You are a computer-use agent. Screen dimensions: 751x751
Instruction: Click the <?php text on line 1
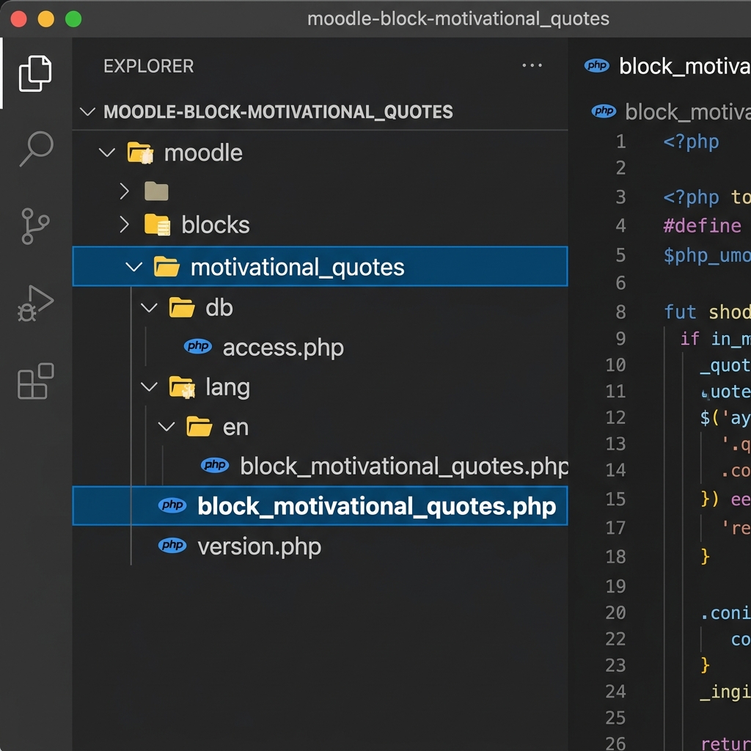point(691,142)
